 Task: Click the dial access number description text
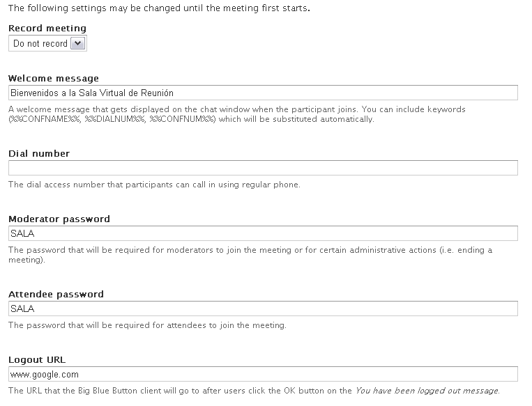coord(154,185)
